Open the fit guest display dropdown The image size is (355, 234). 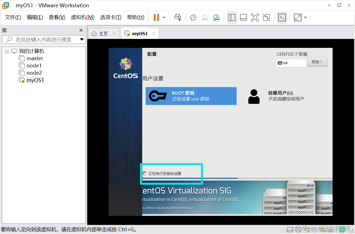(x=305, y=17)
